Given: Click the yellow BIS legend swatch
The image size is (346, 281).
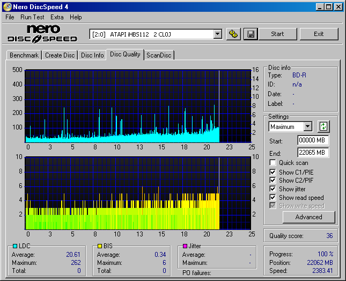Looking at the screenshot, I should 100,246.
